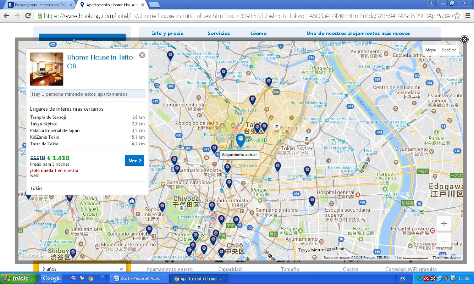Open the Windows Inicio start menu
This screenshot has height=284, width=474.
(x=18, y=278)
